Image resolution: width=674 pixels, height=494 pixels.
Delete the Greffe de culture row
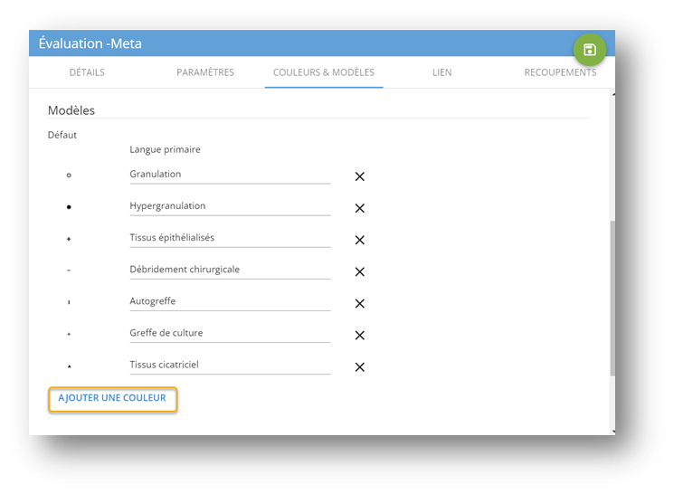359,335
